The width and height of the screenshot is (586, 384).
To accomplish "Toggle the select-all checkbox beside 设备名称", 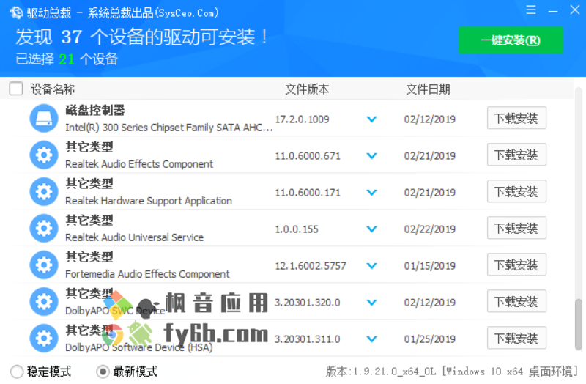I will 16,89.
